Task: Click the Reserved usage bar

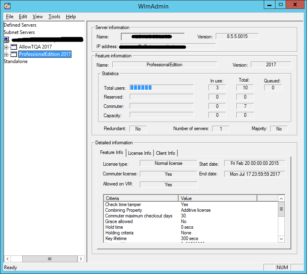Action: click(x=162, y=97)
